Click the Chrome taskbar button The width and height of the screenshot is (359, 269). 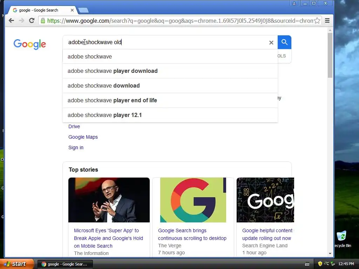point(65,264)
